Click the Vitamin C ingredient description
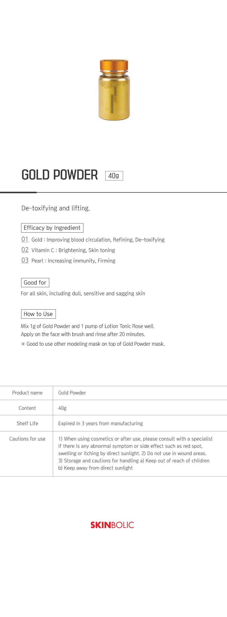The height and width of the screenshot is (617, 227). click(x=73, y=250)
